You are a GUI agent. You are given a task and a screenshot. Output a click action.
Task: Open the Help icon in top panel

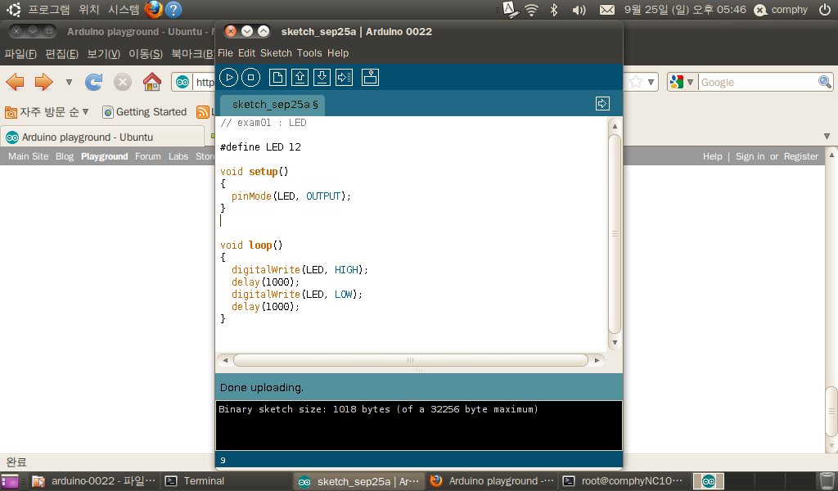click(173, 10)
